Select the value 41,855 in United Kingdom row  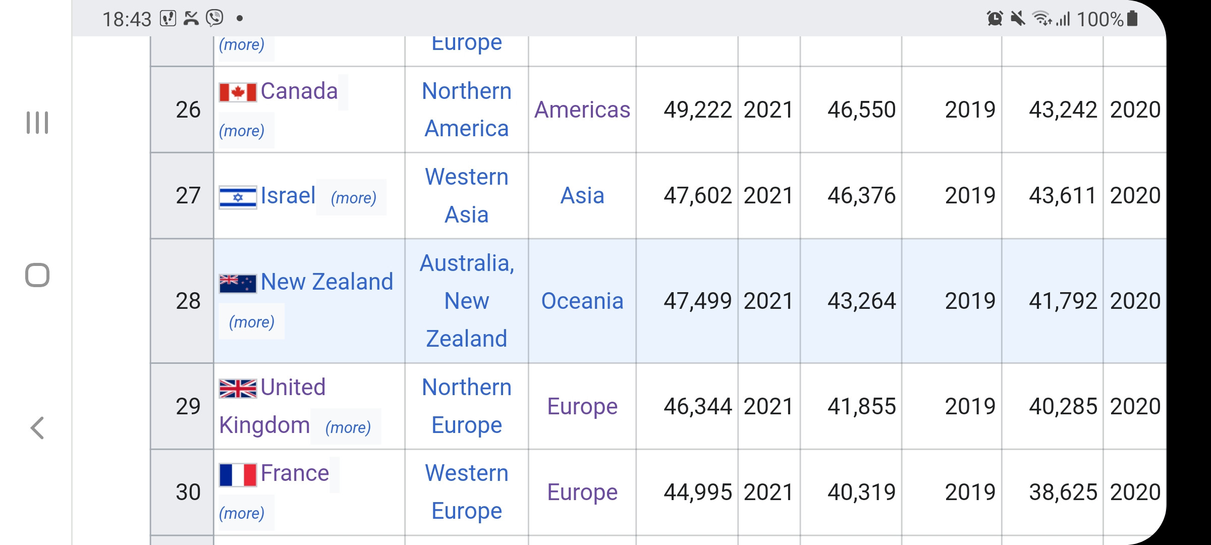861,407
